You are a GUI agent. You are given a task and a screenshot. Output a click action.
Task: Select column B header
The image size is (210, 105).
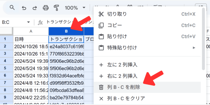tap(66, 31)
